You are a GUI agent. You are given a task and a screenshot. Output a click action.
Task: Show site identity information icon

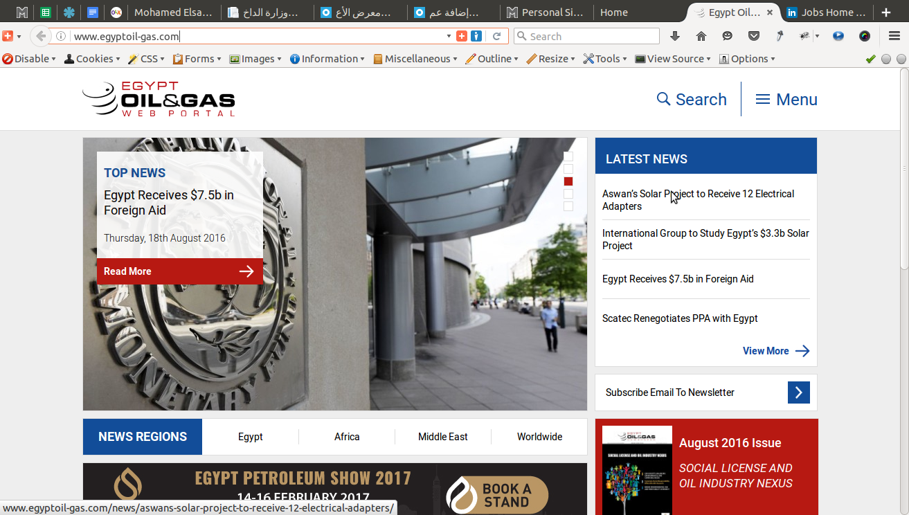(x=61, y=37)
